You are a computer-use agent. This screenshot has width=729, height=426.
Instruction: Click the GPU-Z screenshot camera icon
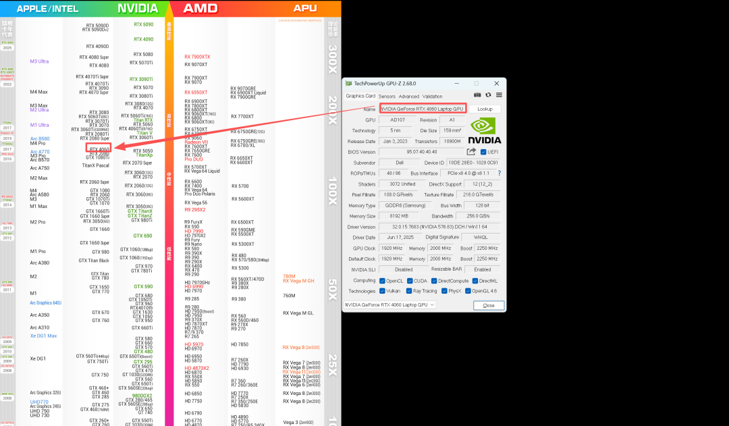[477, 95]
